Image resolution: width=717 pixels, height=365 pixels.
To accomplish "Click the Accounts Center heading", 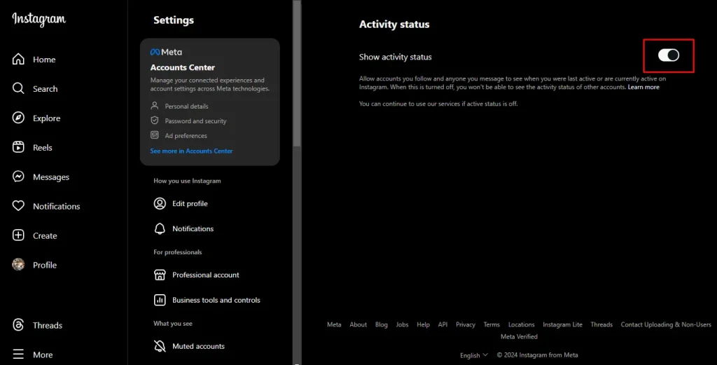I will [x=183, y=67].
